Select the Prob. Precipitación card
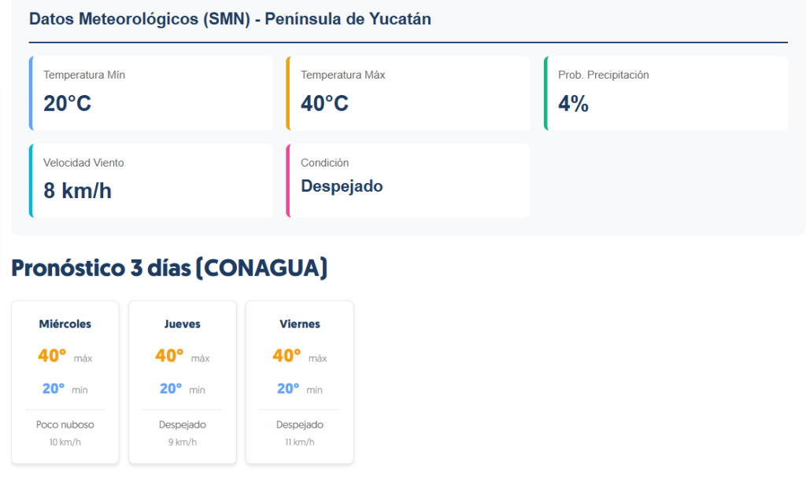Image resolution: width=806 pixels, height=477 pixels. 666,94
